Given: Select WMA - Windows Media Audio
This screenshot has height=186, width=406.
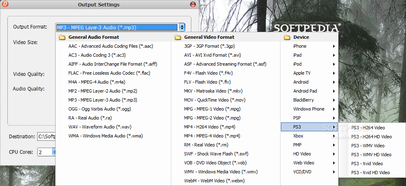Looking at the screenshot, I should pos(105,136).
